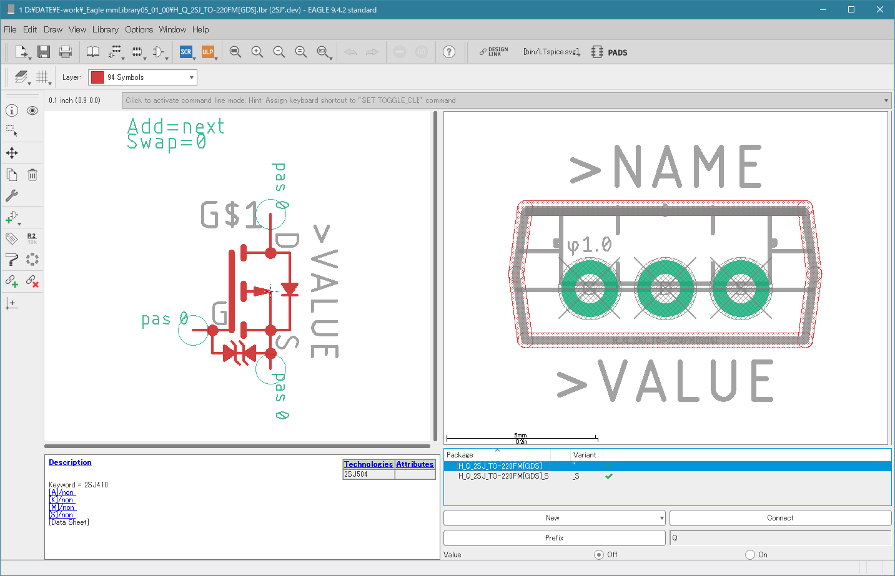Click the Save icon in the toolbar
The width and height of the screenshot is (895, 576).
43,52
